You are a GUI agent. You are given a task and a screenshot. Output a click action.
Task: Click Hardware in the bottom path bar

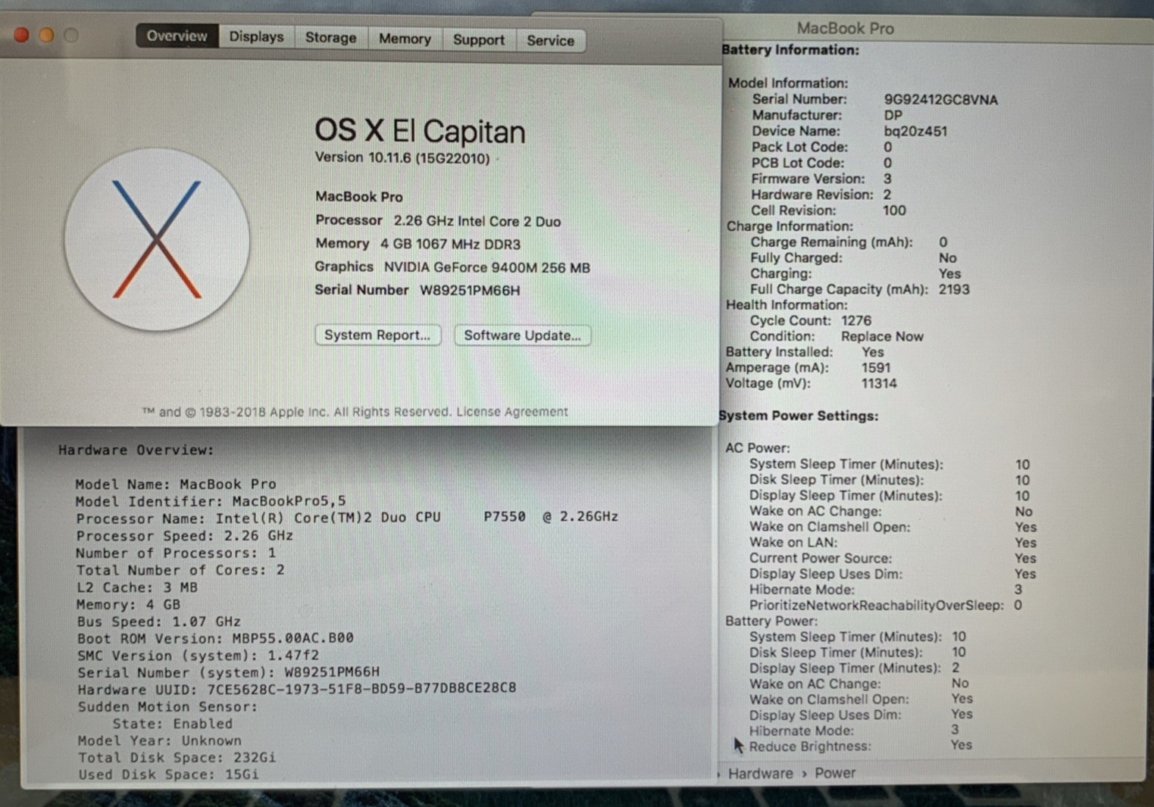tap(760, 773)
